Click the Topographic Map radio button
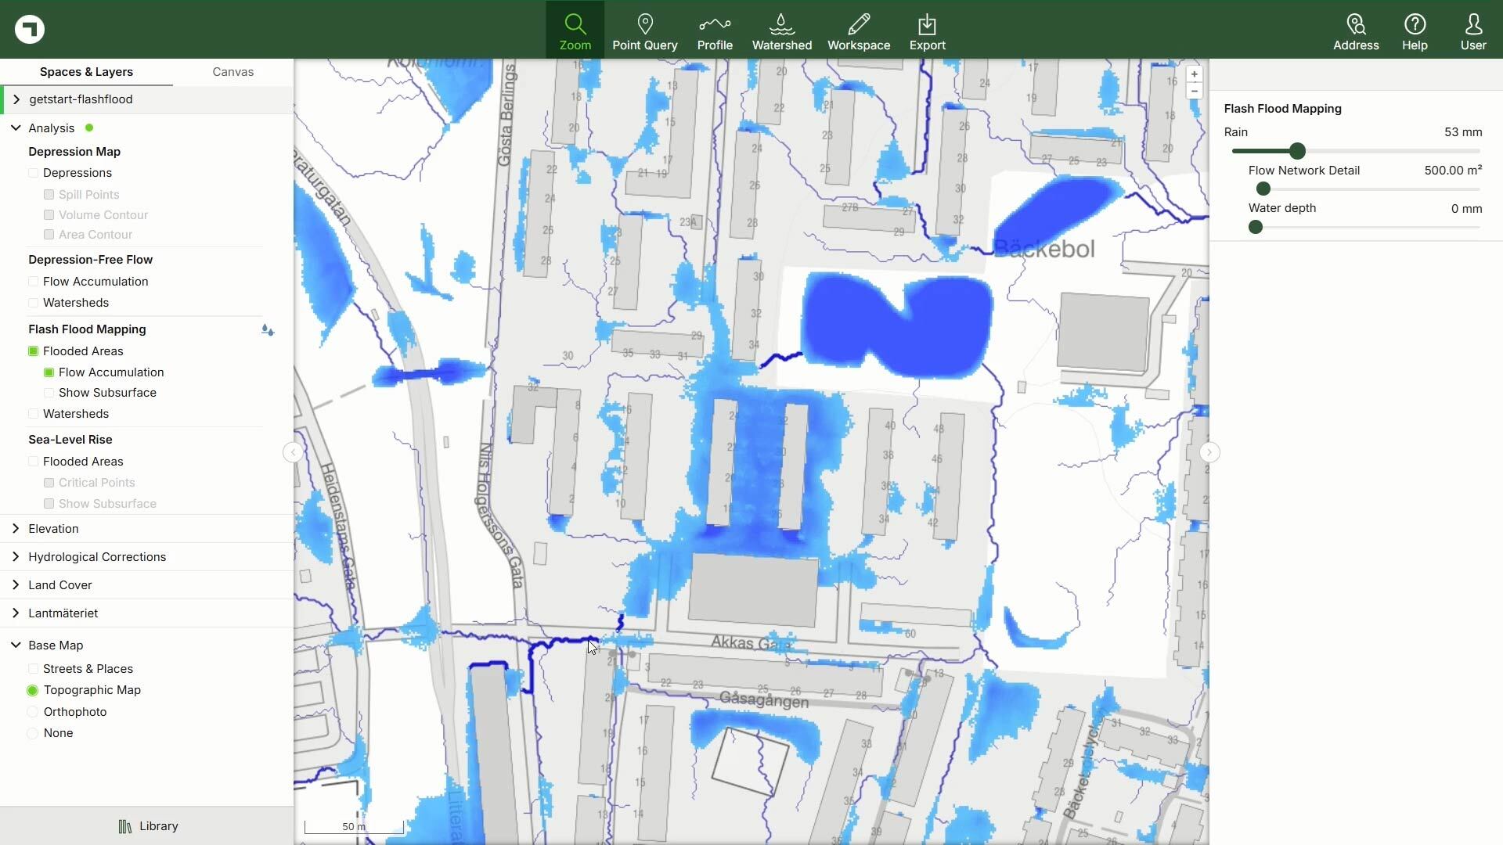The height and width of the screenshot is (845, 1503). click(32, 690)
